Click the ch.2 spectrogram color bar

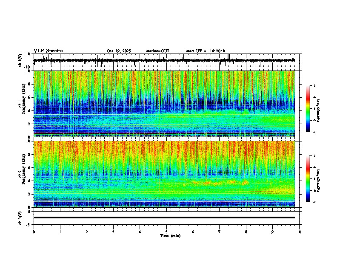coord(308,179)
